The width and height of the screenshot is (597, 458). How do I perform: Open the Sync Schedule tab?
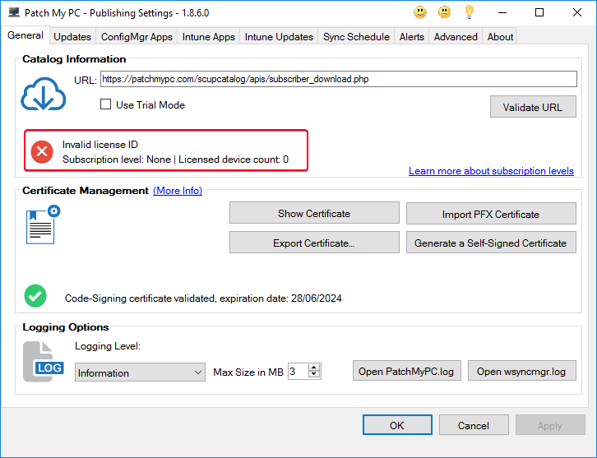click(356, 36)
